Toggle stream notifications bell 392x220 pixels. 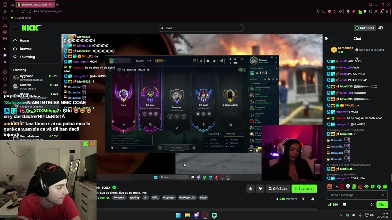[250, 189]
